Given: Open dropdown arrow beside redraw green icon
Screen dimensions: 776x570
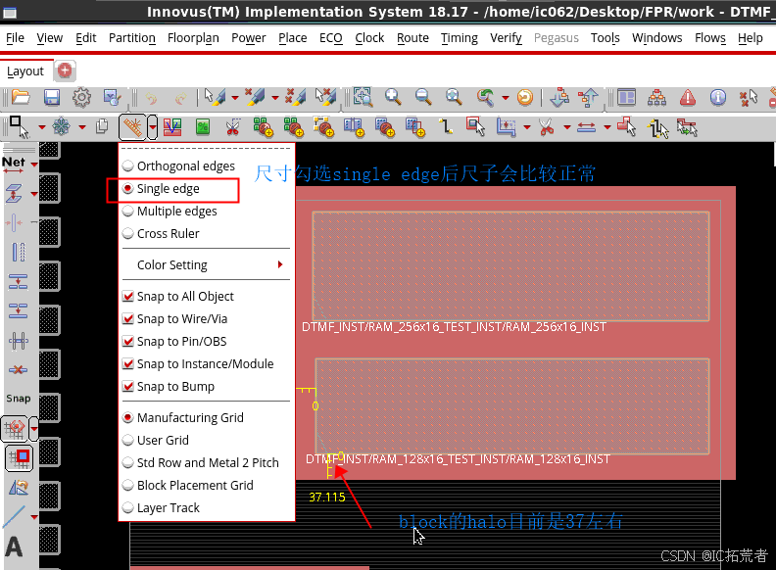Looking at the screenshot, I should 506,98.
